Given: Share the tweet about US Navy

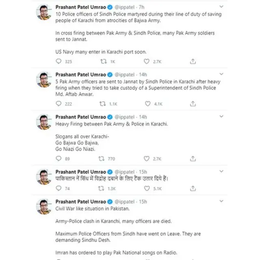Looking at the screenshot, I should [x=193, y=61].
